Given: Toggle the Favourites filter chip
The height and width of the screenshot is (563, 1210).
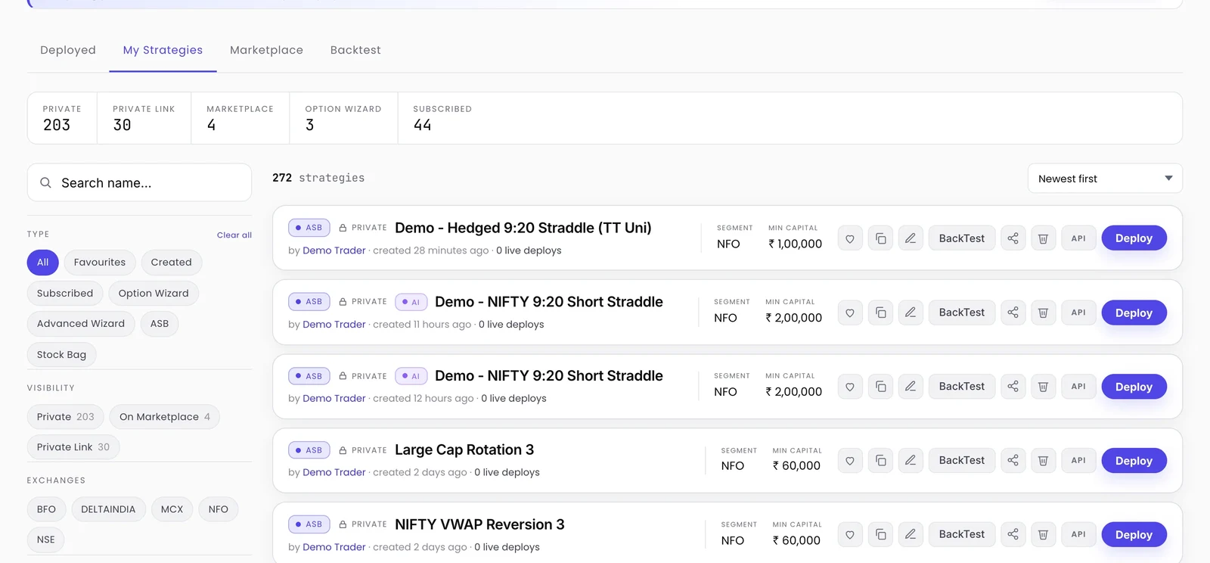Looking at the screenshot, I should (100, 263).
